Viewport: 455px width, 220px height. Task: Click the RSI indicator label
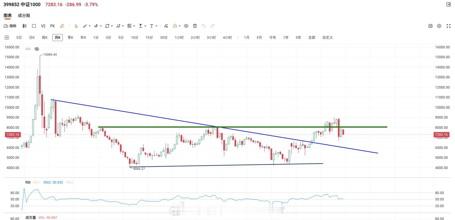coord(28,182)
